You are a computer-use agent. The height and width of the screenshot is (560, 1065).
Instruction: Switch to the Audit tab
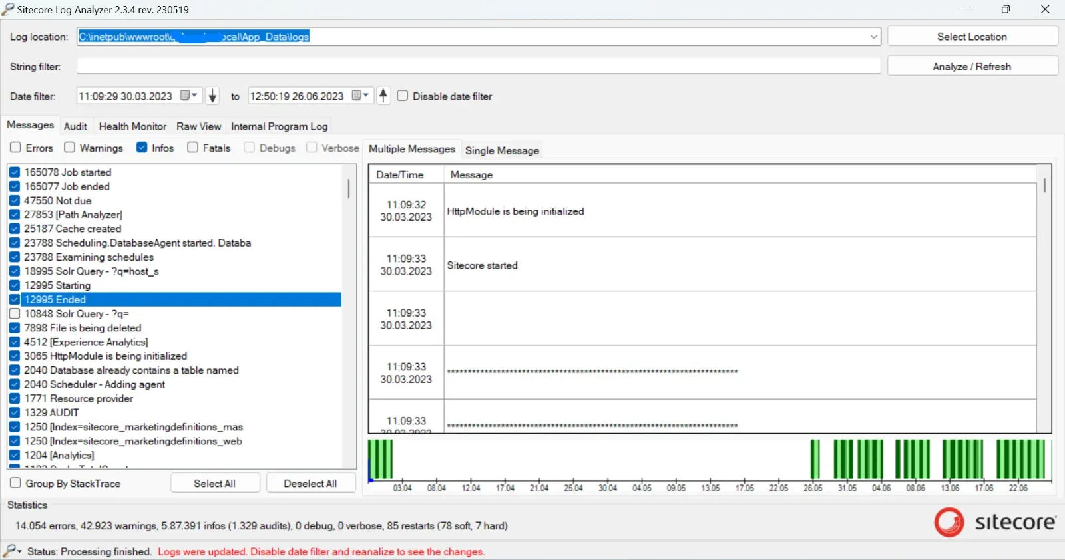pos(75,126)
